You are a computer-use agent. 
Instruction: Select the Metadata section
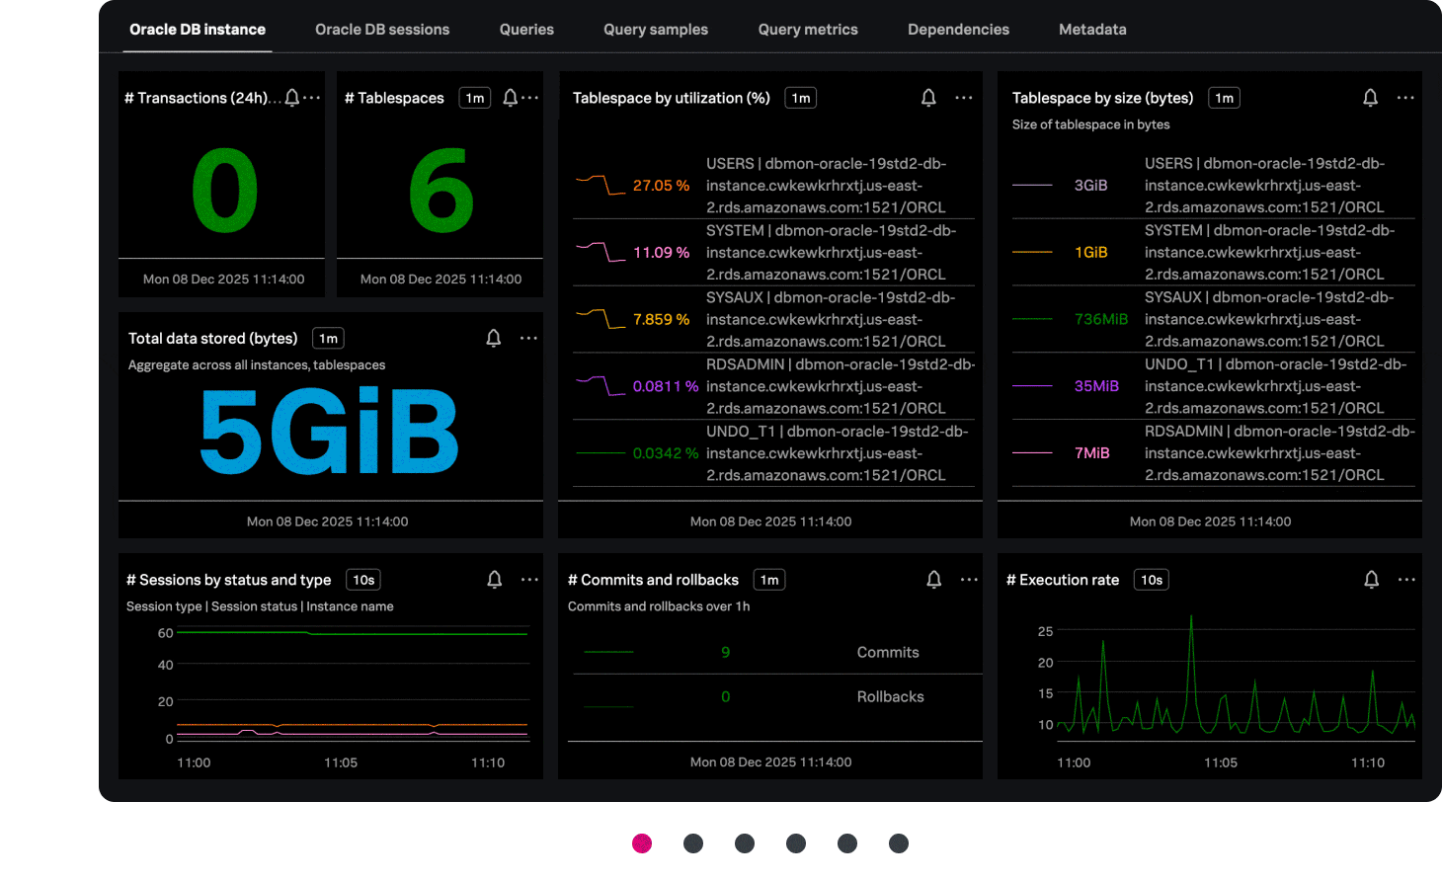[x=1092, y=29]
